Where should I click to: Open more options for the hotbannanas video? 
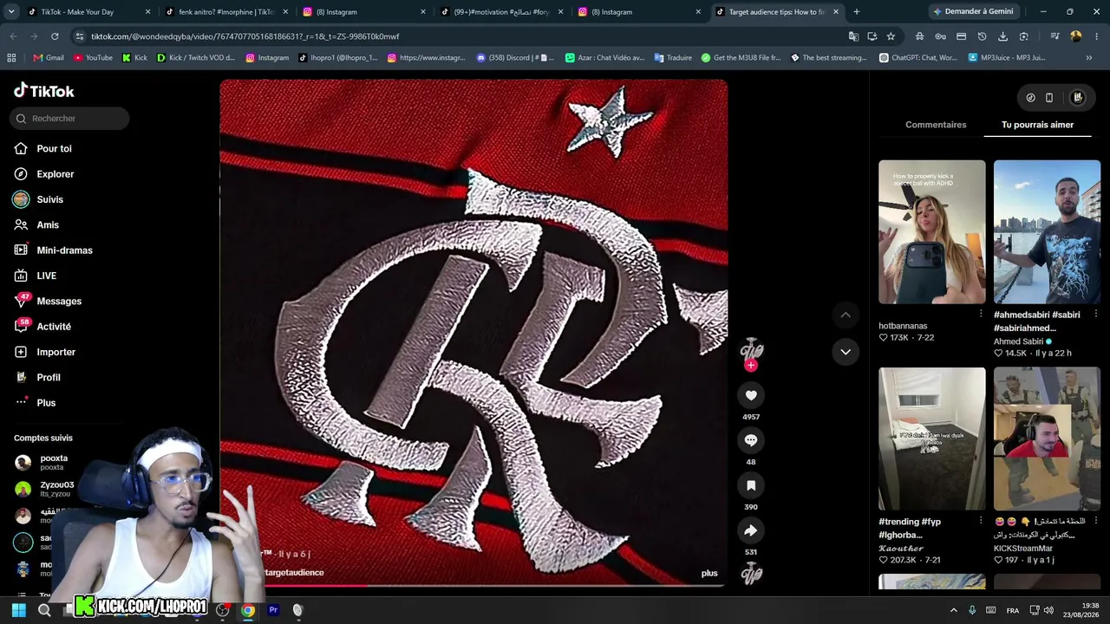pyautogui.click(x=981, y=314)
